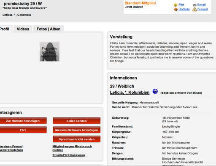Switch to the Videos tab
This screenshot has width=216, height=166.
(23, 29)
